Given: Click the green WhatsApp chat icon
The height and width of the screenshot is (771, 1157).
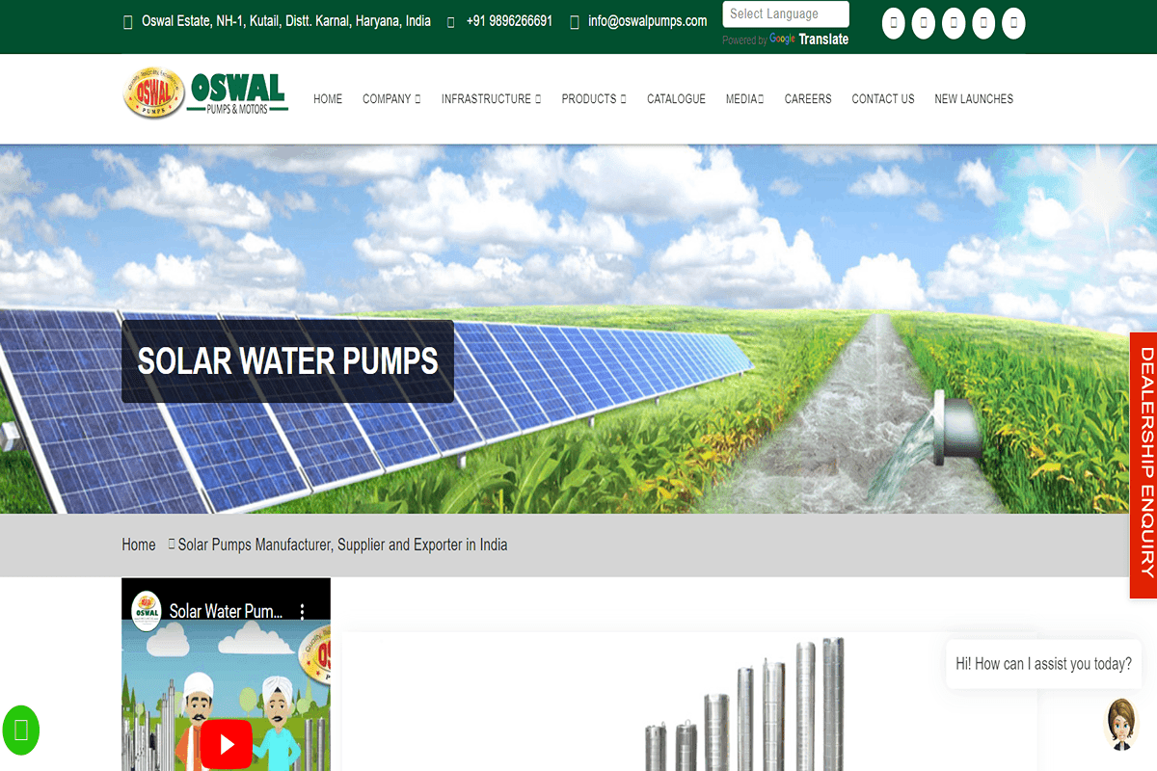Looking at the screenshot, I should 20,731.
